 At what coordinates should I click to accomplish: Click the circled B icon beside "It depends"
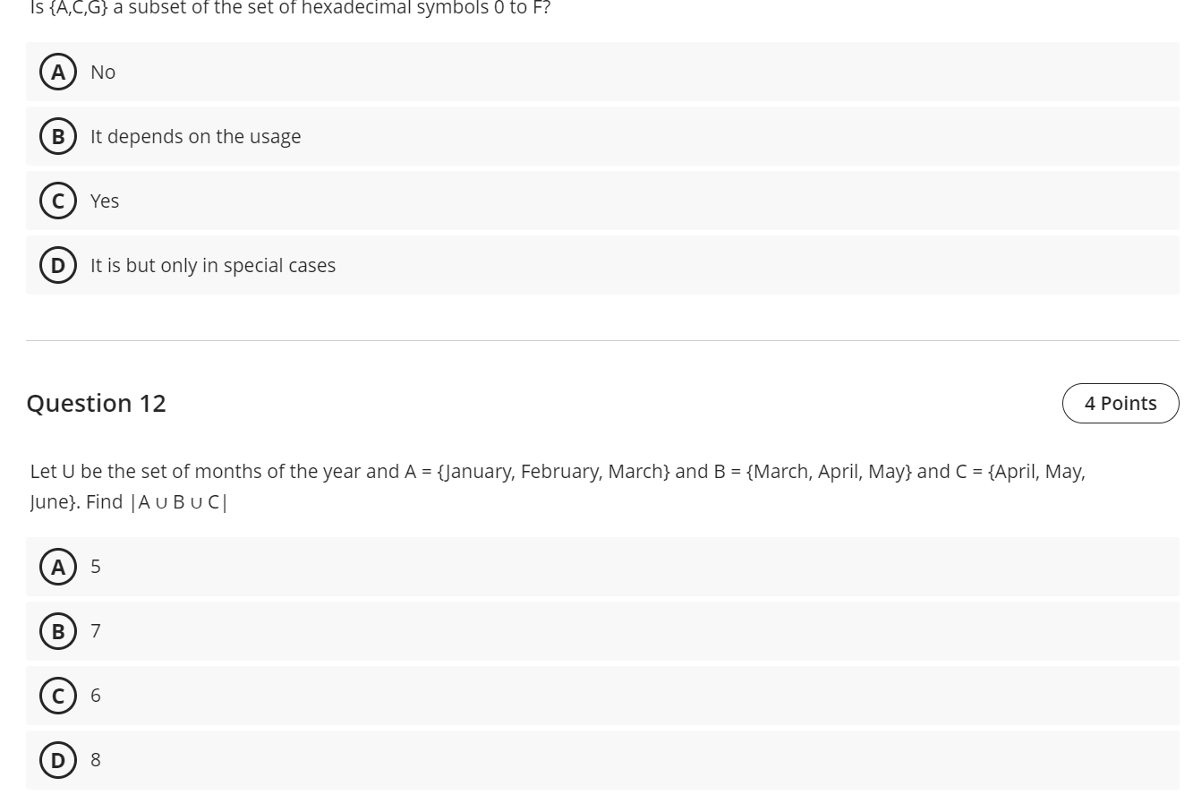(x=58, y=136)
